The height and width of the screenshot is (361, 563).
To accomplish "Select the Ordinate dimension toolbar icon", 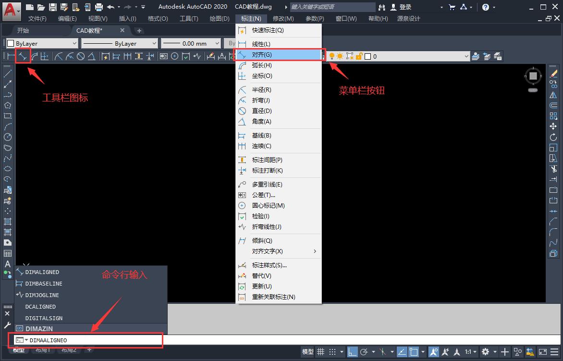I will [45, 56].
